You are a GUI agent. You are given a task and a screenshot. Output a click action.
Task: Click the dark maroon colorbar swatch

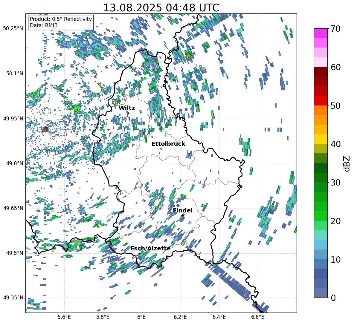click(321, 72)
